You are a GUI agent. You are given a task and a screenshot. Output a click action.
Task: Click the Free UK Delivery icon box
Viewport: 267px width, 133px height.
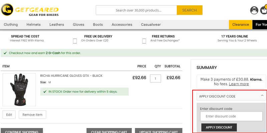point(75,41)
